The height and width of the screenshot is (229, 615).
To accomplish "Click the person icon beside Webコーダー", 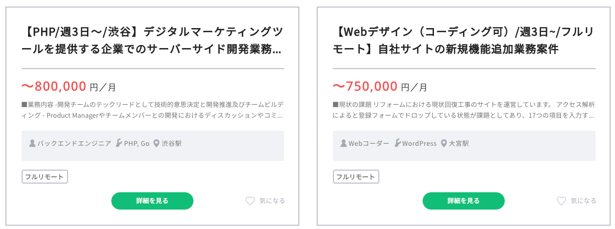I will coord(344,144).
